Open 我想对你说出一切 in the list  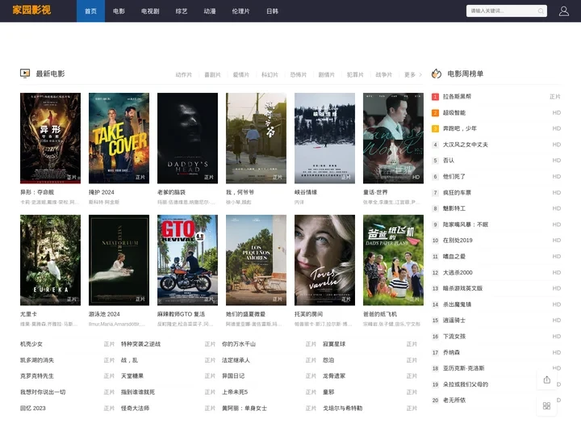[x=43, y=392]
